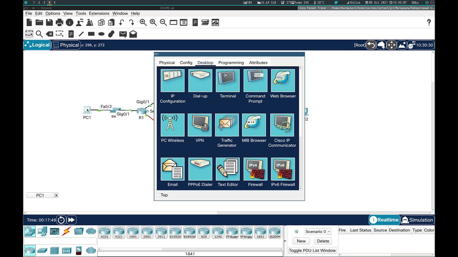Switch to Simulation mode

[417, 220]
